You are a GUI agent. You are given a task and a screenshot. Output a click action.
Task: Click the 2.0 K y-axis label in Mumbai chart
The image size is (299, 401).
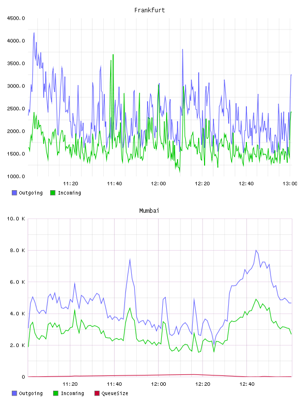click(17, 345)
